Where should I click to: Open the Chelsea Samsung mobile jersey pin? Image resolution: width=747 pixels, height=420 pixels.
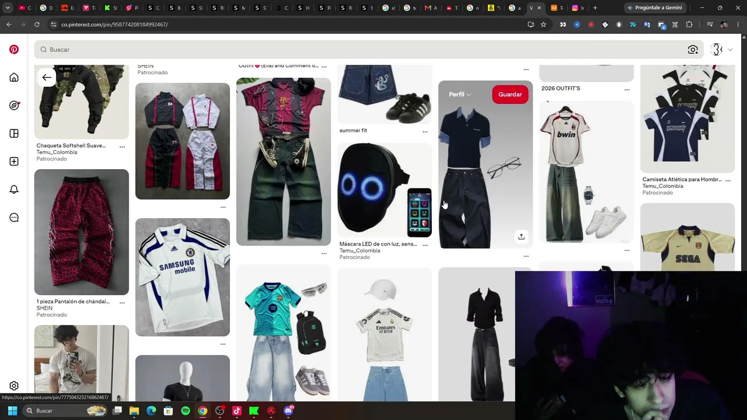click(183, 277)
